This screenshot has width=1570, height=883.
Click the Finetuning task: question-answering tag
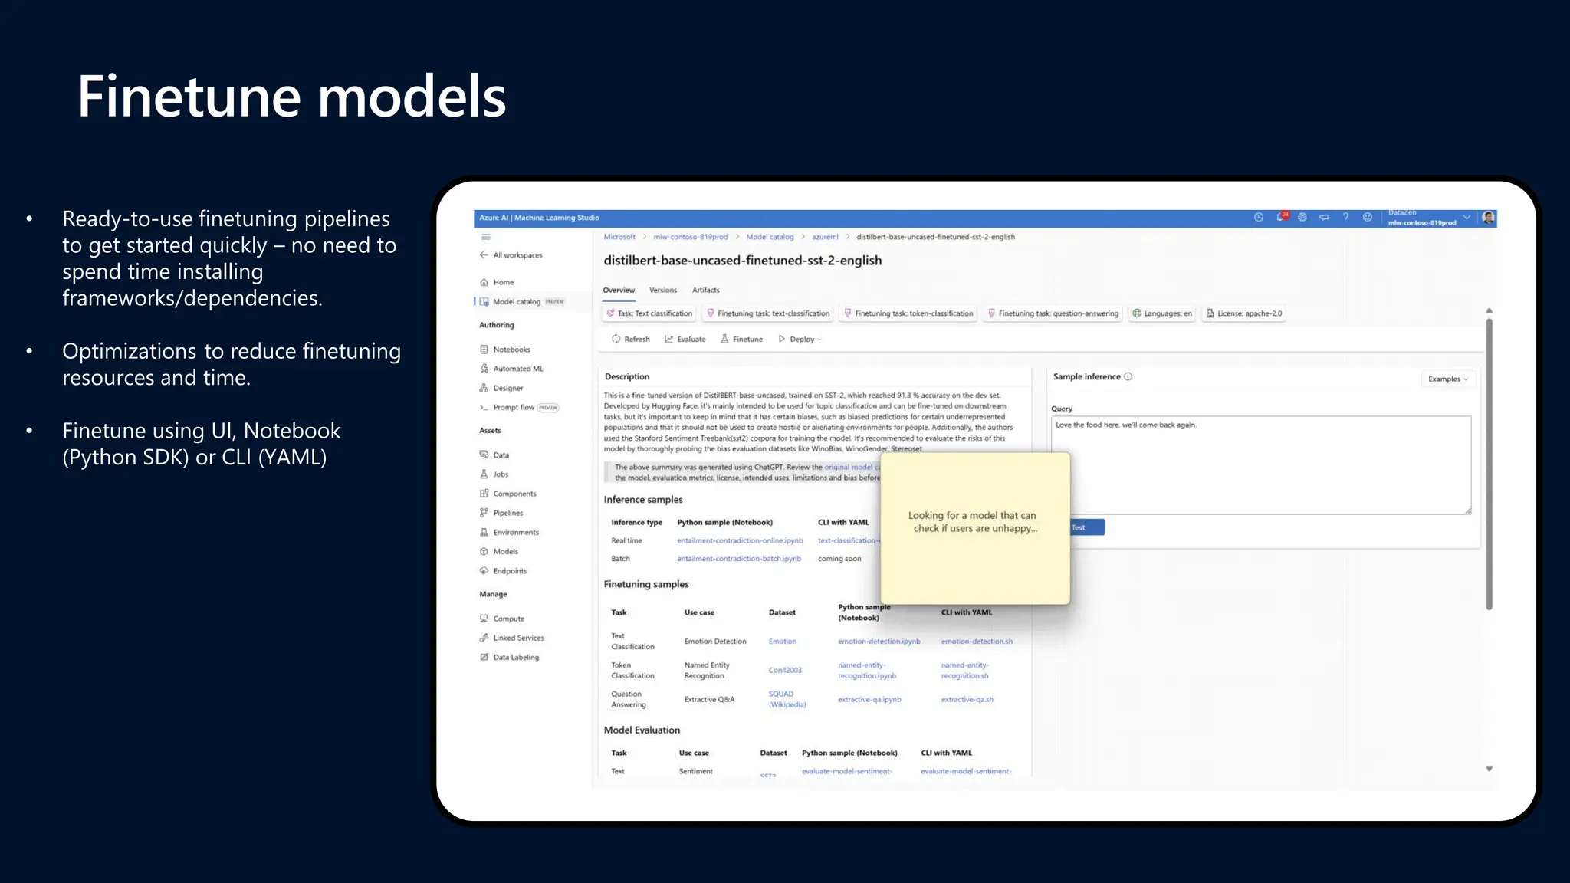pos(1053,313)
